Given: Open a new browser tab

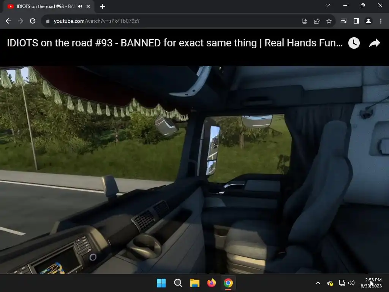Looking at the screenshot, I should click(103, 6).
